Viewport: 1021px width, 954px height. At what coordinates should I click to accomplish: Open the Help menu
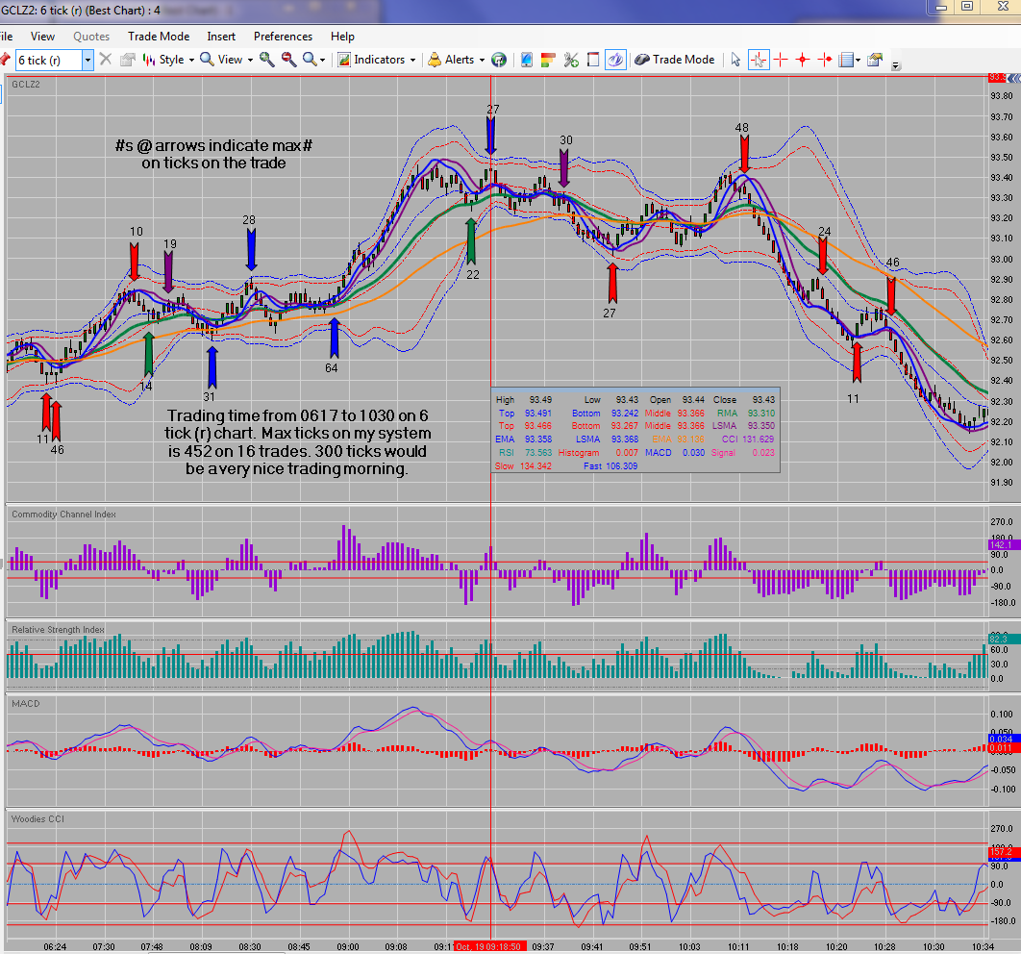(342, 37)
